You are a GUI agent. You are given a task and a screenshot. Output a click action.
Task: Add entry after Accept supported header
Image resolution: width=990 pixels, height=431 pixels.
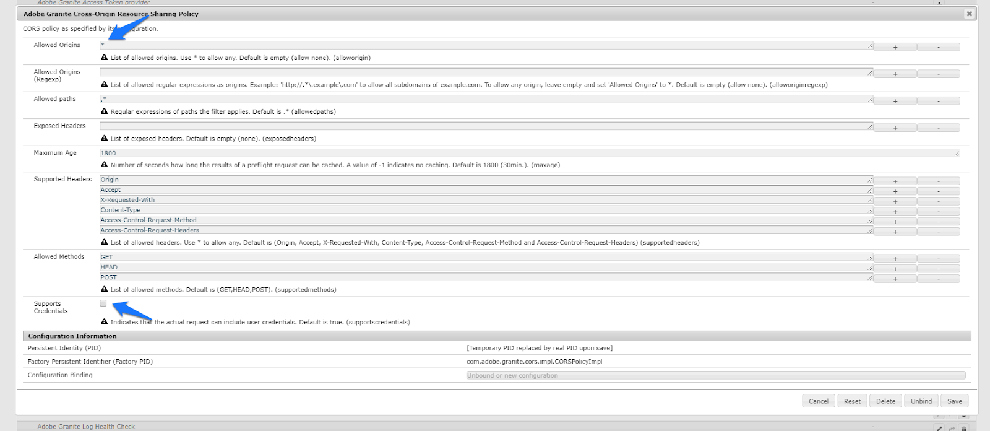[x=895, y=191]
